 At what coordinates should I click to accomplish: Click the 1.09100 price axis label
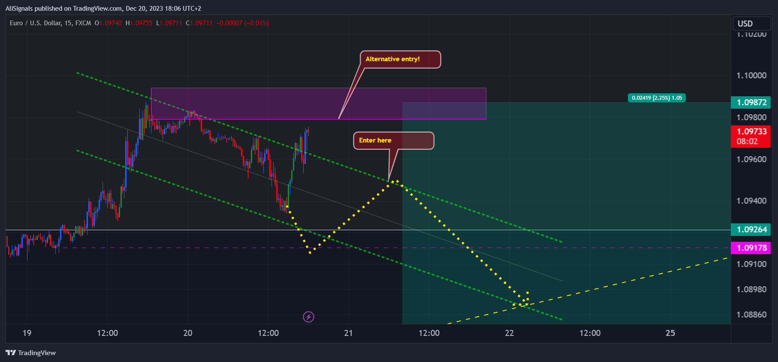click(x=751, y=264)
